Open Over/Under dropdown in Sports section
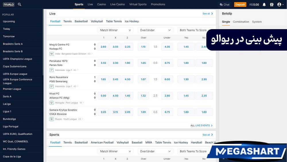 (155, 151)
